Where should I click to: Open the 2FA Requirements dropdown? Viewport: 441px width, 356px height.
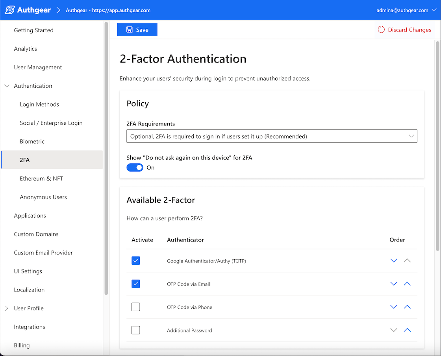pos(272,136)
